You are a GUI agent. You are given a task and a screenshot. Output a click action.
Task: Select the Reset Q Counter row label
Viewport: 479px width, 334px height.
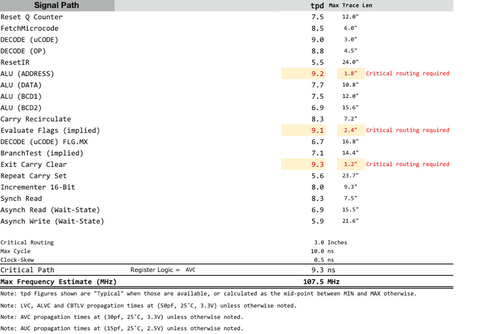click(32, 17)
